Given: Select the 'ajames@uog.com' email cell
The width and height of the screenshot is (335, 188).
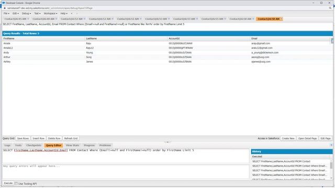Looking at the screenshot, I should [291, 62].
